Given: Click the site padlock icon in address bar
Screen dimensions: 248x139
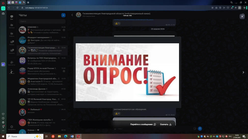Looking at the screenshot, I should [22, 8].
